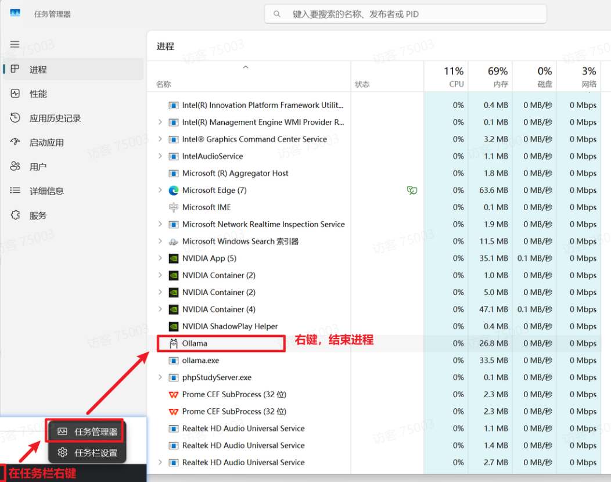
Task: Click the 63.6 MB memory value
Action: [x=493, y=190]
